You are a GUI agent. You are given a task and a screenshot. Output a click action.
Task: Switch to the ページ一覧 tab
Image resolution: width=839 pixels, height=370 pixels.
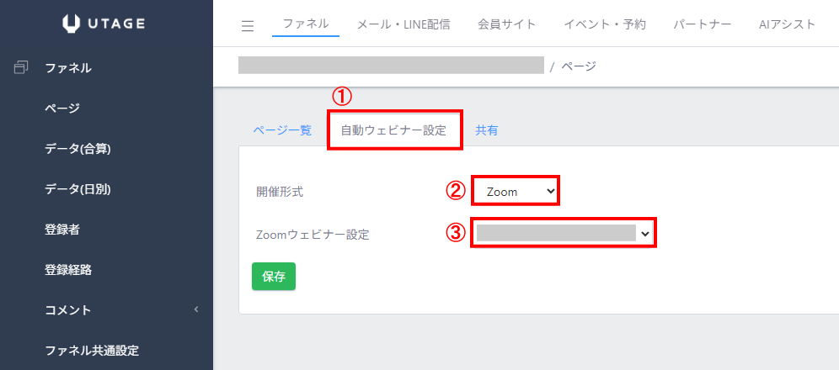tap(282, 130)
